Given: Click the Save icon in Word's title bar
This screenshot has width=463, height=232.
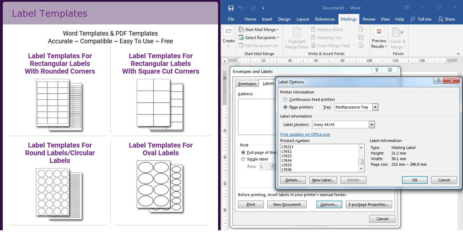Looking at the screenshot, I should coord(231,8).
